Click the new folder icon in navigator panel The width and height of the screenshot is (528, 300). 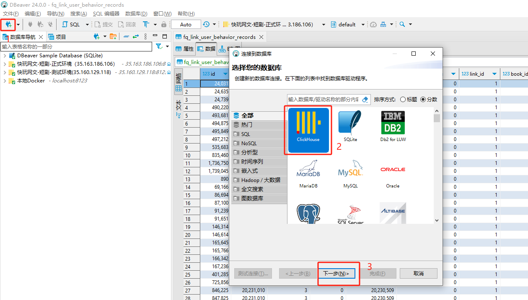pyautogui.click(x=113, y=36)
